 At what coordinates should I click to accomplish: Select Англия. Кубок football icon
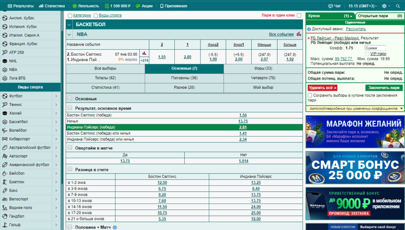[5, 18]
